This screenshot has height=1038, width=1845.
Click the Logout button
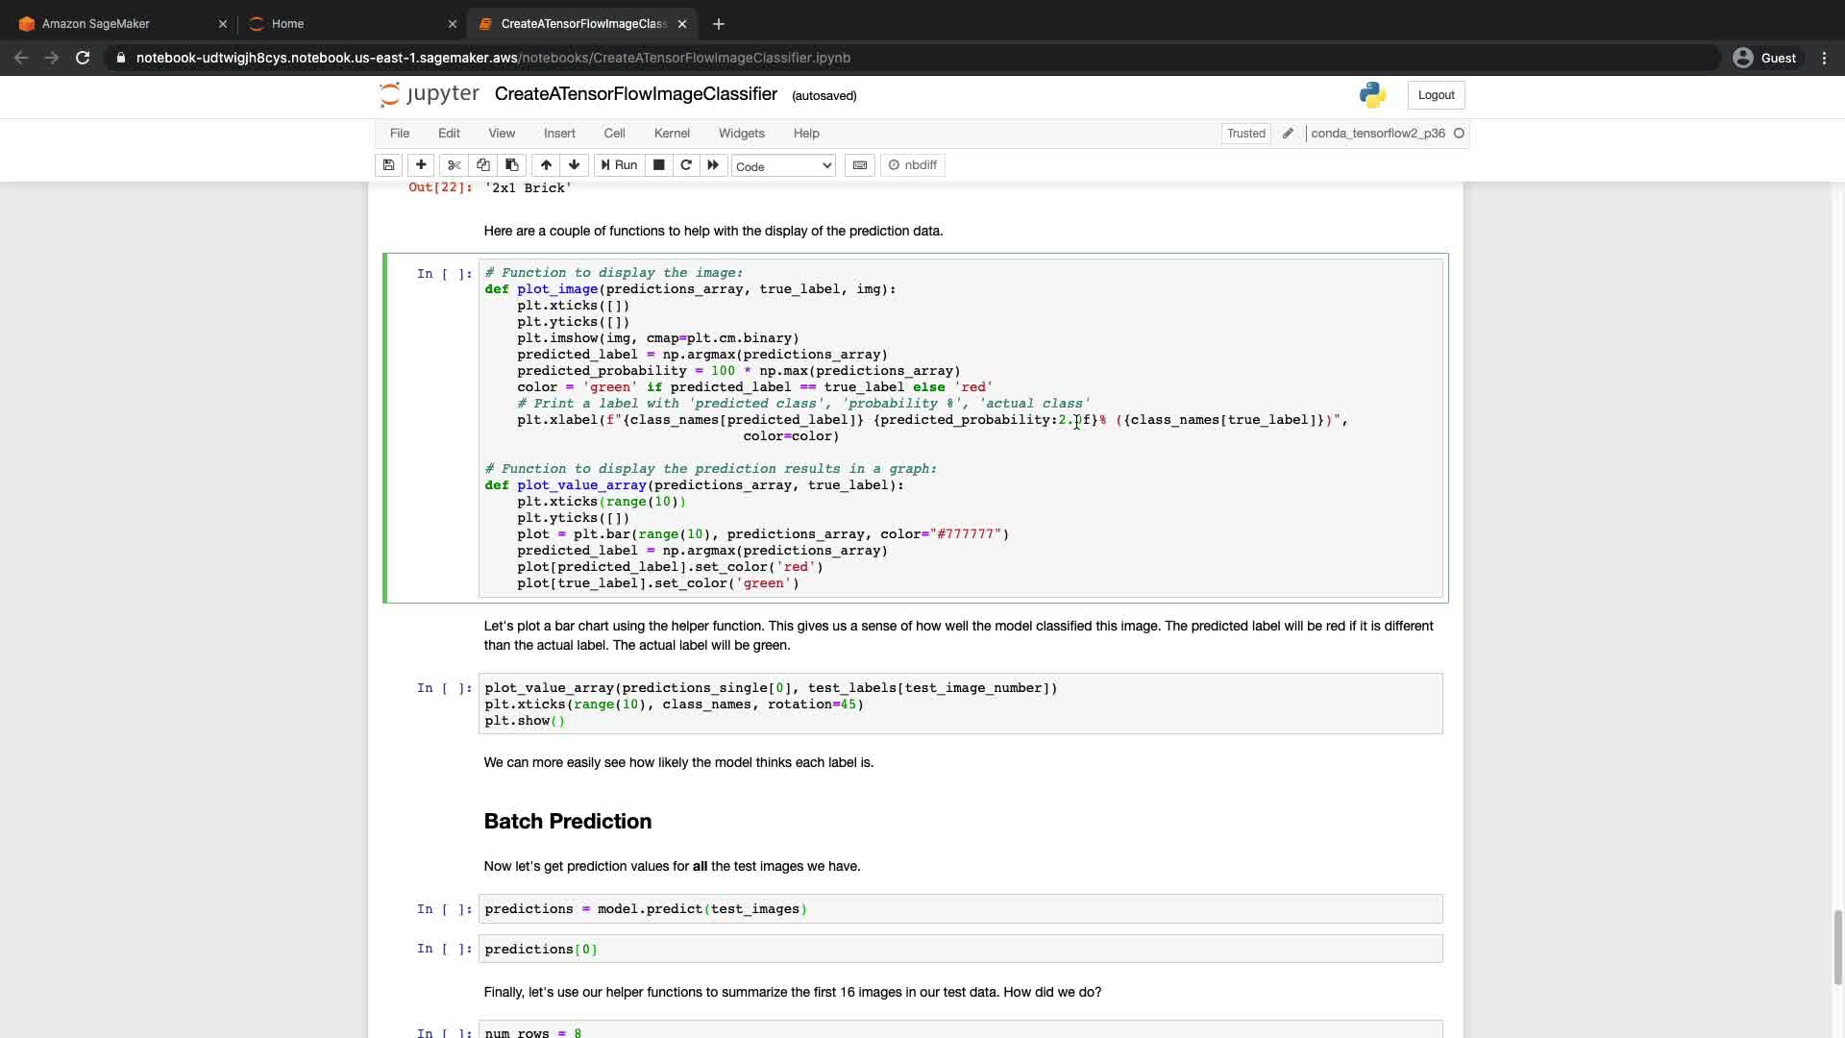click(1436, 95)
